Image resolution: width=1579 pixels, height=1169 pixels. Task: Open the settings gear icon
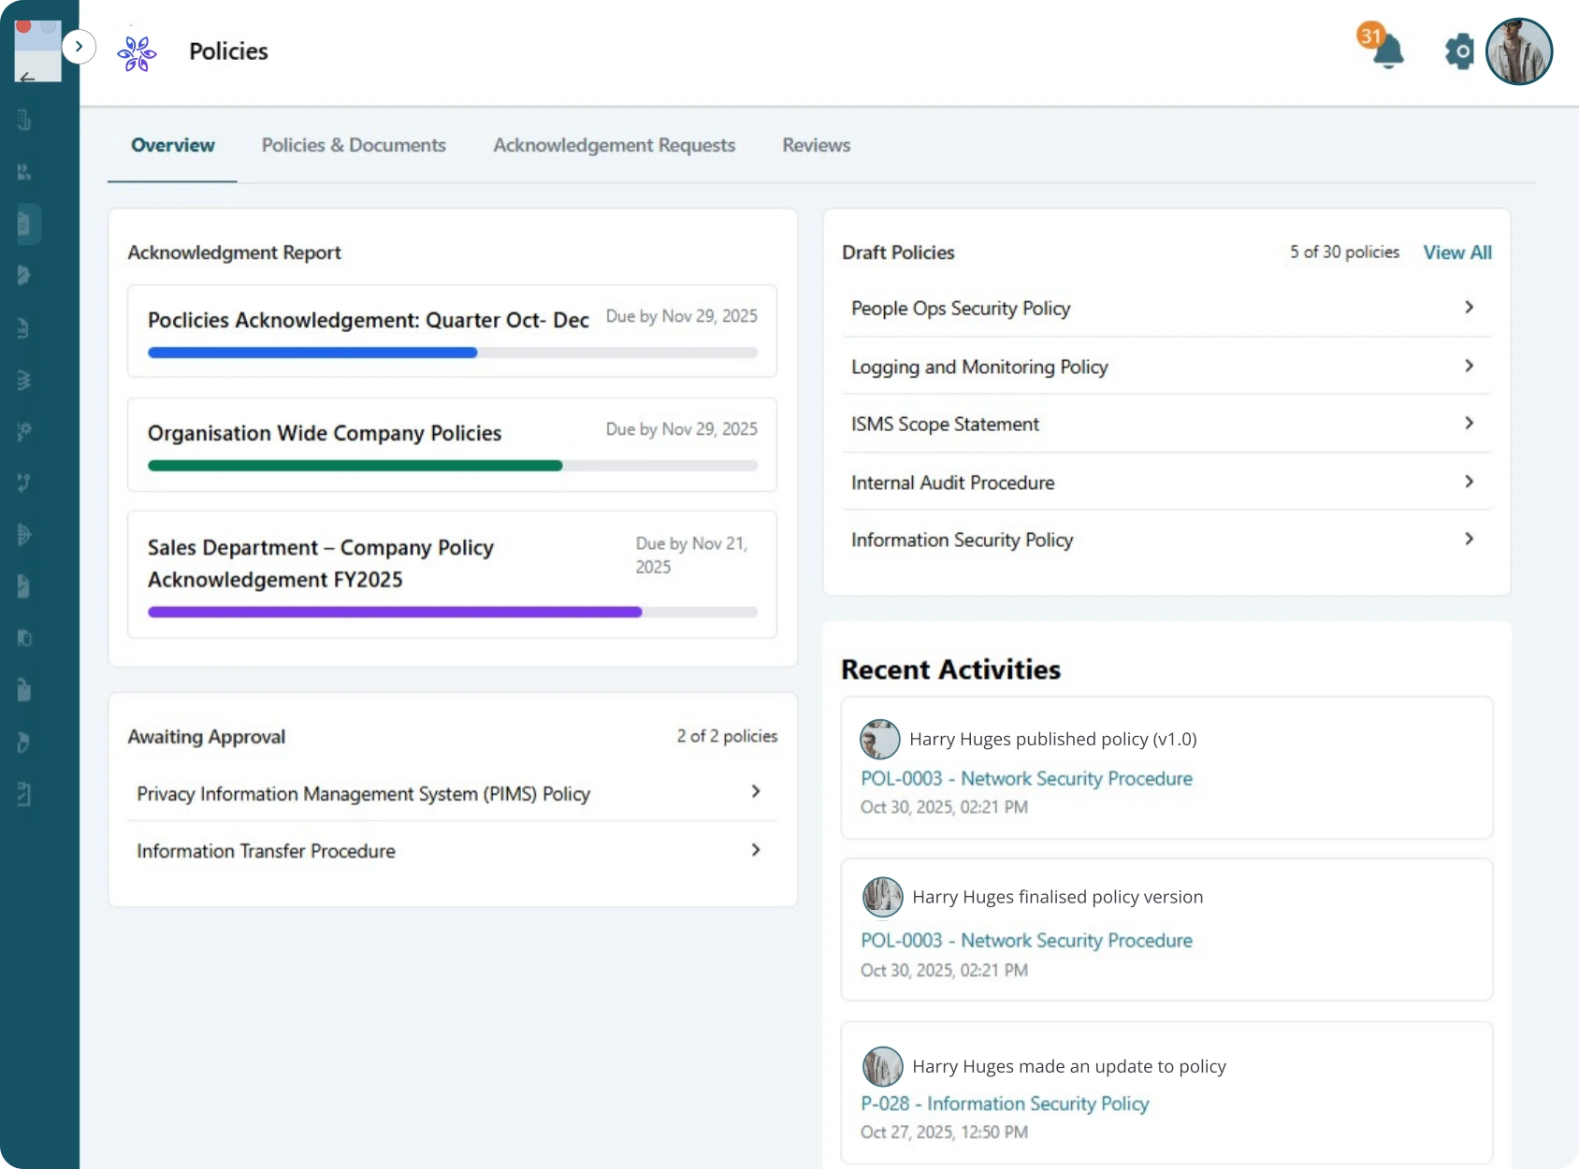pos(1458,51)
